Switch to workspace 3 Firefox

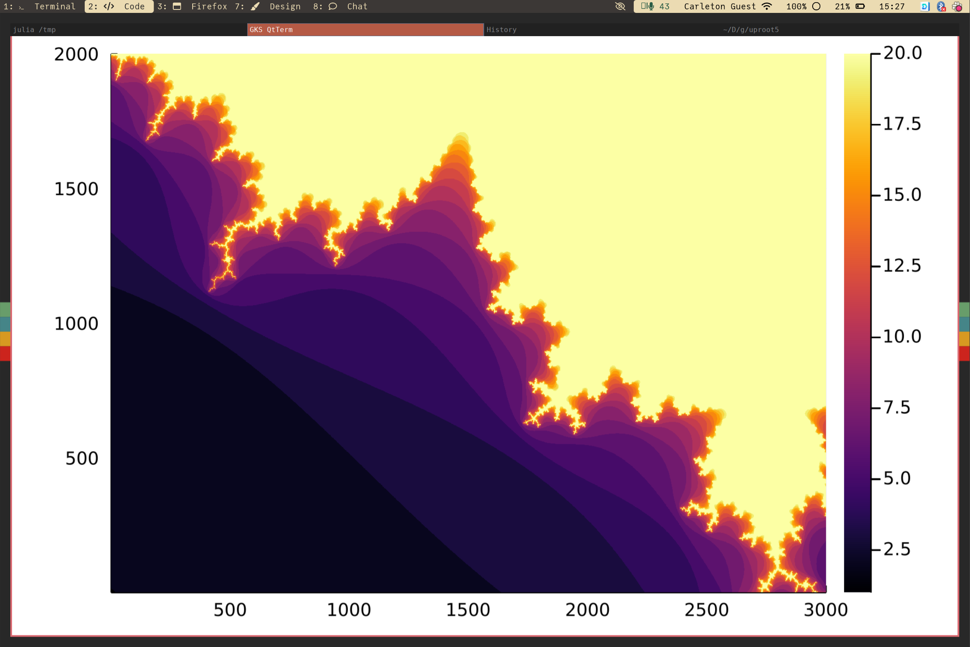(x=192, y=6)
